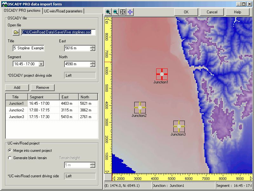Increase the East value with up spinner
Viewport: 254px width, 191px height.
tap(93, 47)
